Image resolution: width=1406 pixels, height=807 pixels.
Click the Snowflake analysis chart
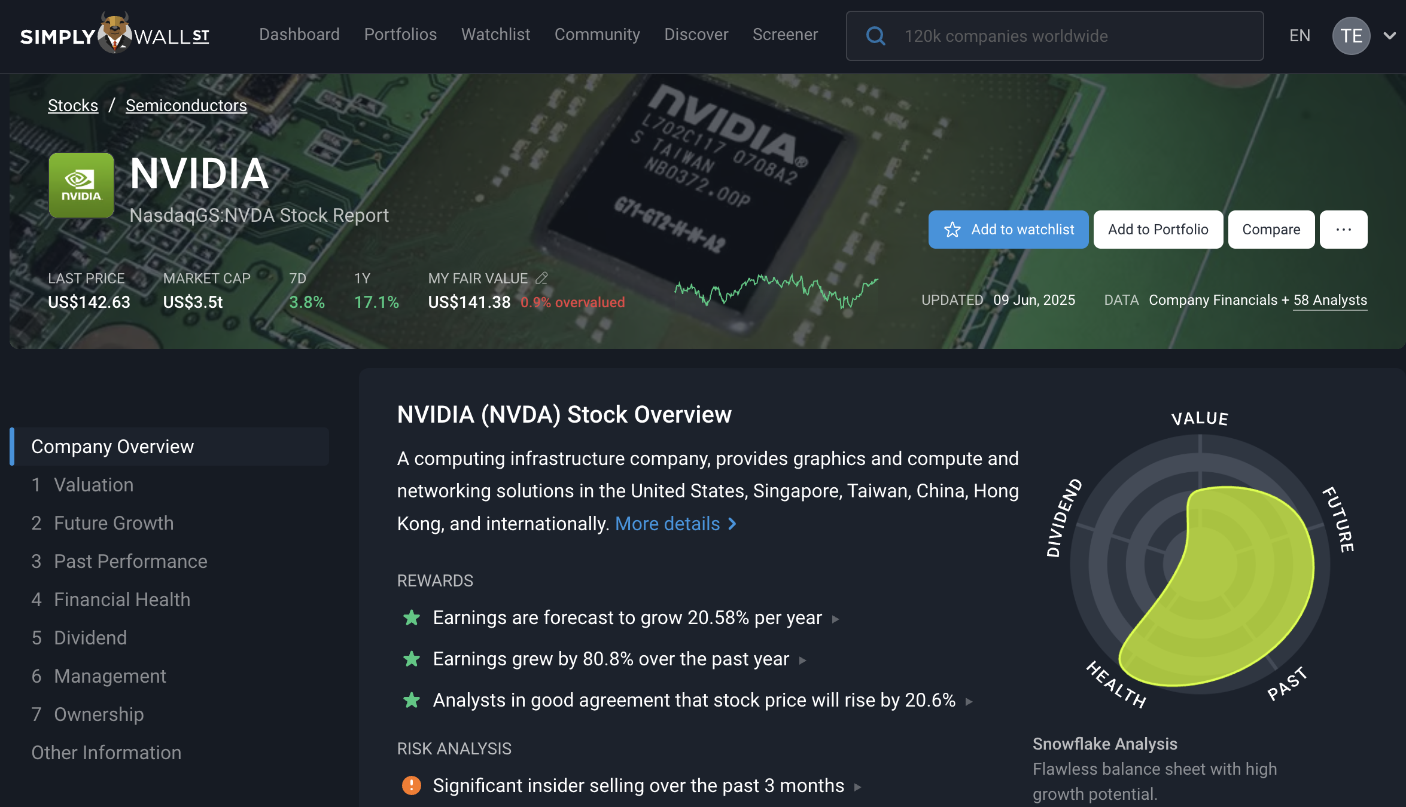click(1200, 565)
